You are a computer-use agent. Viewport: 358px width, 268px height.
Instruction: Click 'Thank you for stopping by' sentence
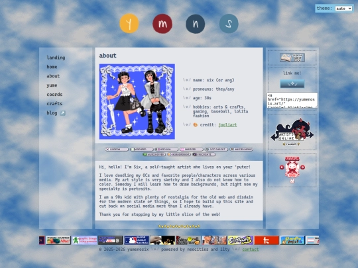click(160, 214)
